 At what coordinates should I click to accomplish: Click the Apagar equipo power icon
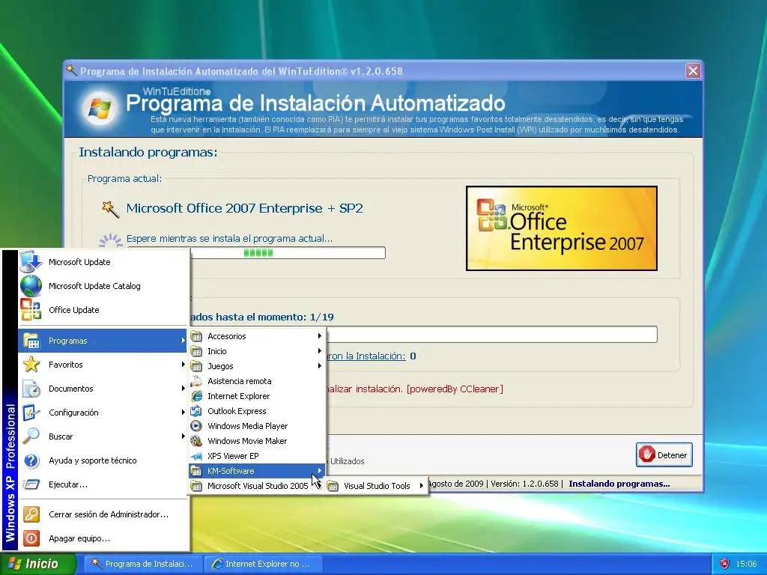click(x=31, y=538)
